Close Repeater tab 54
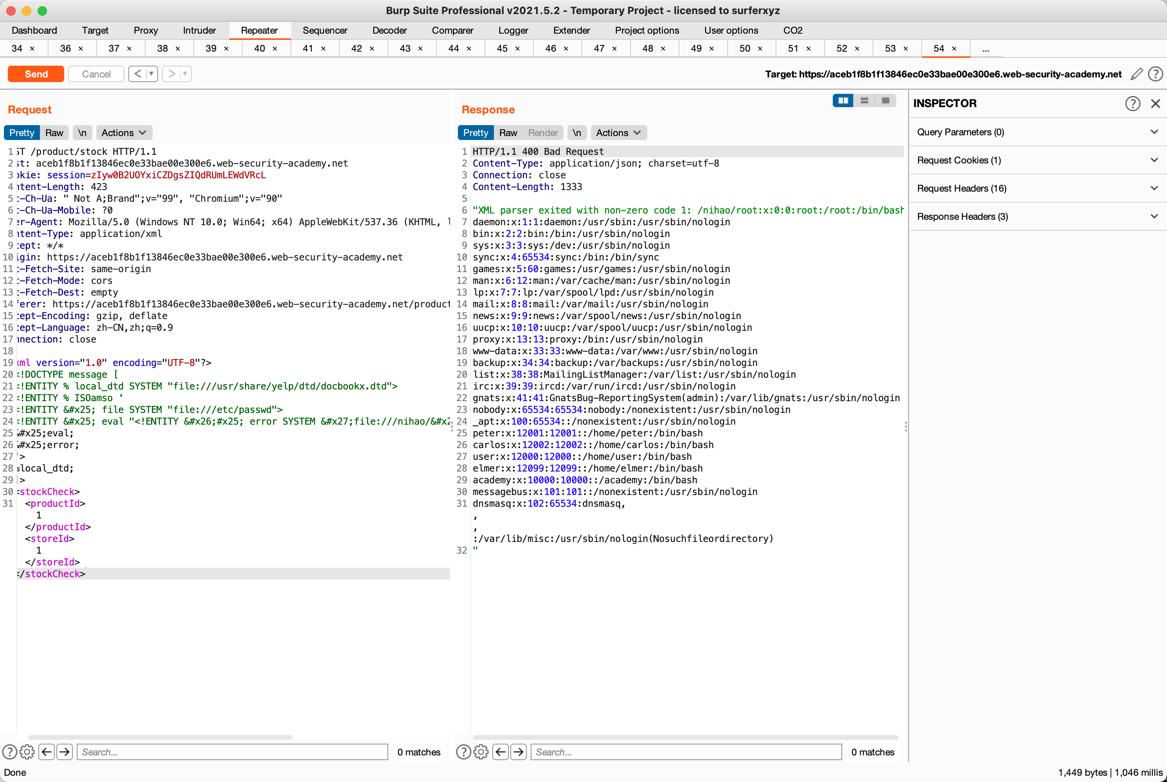The width and height of the screenshot is (1167, 782). tap(954, 48)
